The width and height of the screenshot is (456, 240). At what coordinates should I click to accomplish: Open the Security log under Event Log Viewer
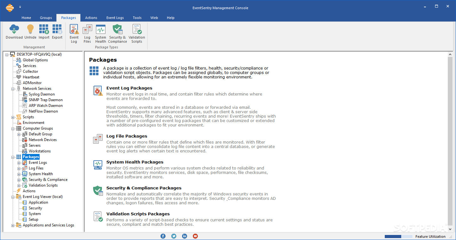tap(35, 208)
